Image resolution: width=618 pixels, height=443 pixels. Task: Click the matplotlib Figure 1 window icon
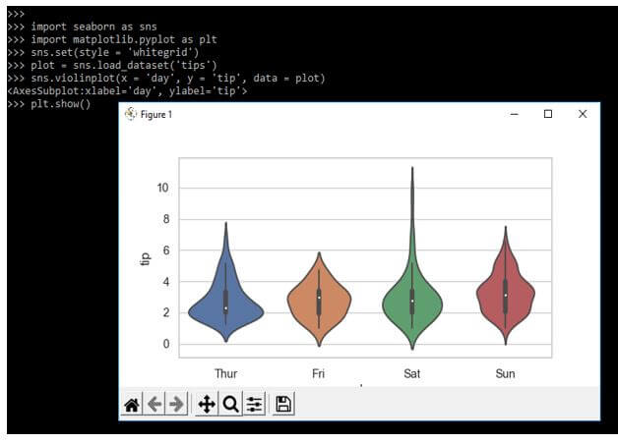coord(131,114)
